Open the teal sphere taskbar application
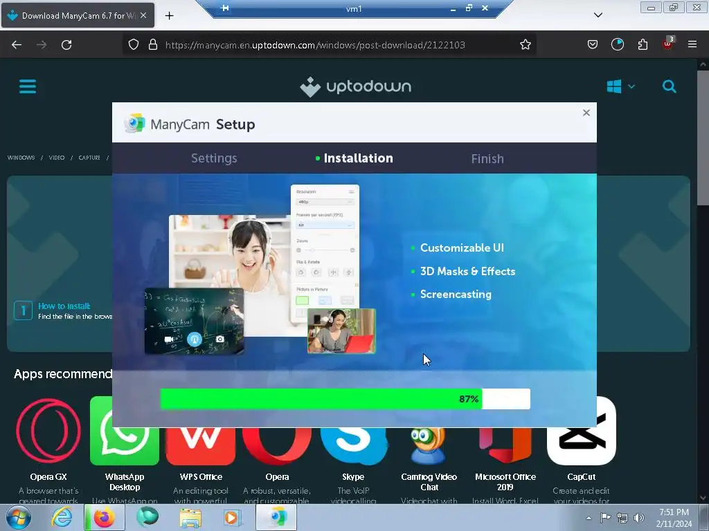The height and width of the screenshot is (531, 709). (x=147, y=517)
